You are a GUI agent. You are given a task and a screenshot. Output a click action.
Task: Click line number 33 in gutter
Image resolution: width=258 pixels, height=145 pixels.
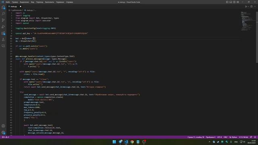point(11,95)
